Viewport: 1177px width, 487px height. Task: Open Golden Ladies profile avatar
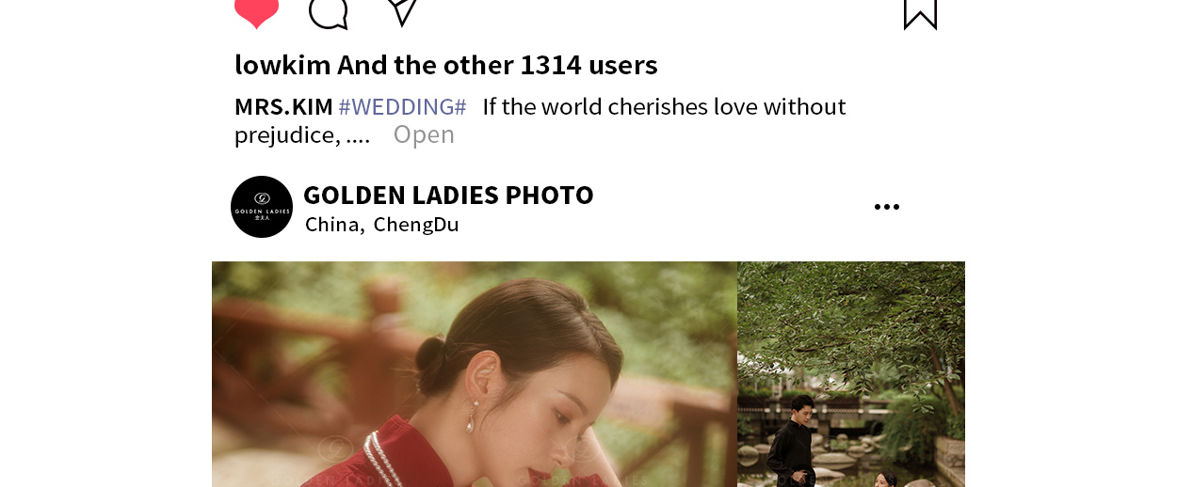[x=262, y=207]
